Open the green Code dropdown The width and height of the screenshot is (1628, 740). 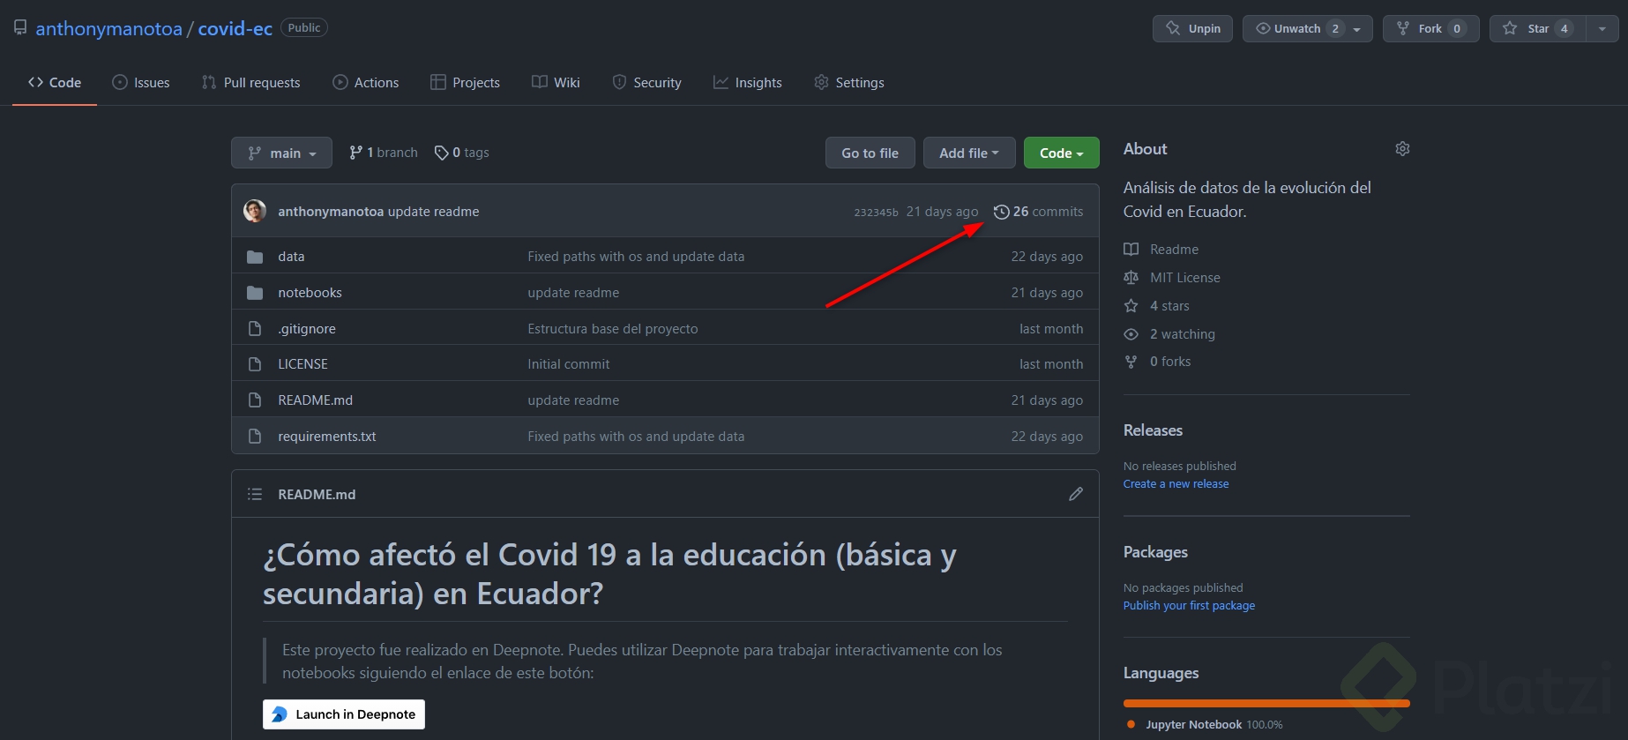click(1061, 153)
